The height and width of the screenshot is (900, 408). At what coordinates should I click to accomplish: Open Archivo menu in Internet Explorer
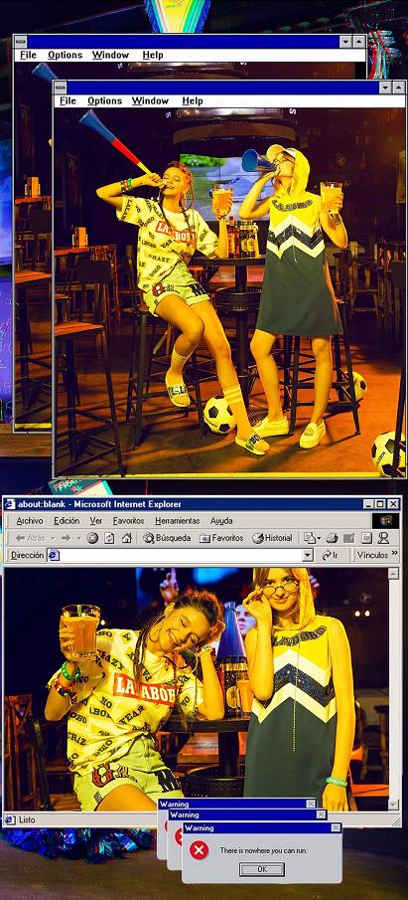(29, 520)
